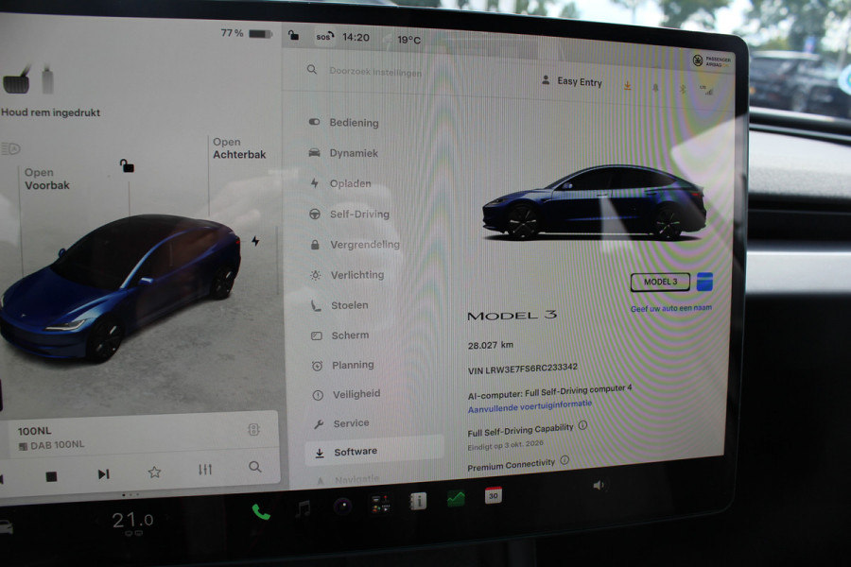The image size is (851, 567).
Task: Tap the volume speaker icon
Action: (x=599, y=485)
